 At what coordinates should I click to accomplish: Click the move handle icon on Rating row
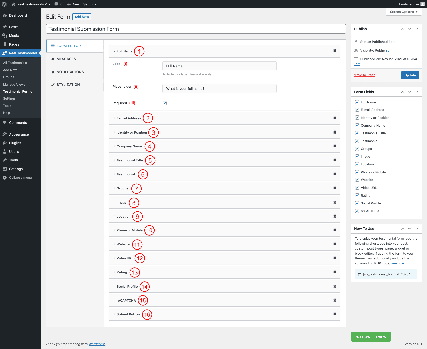click(335, 272)
